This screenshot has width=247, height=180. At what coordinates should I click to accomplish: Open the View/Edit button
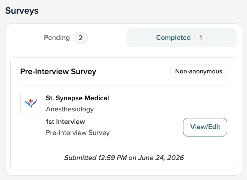pos(205,127)
